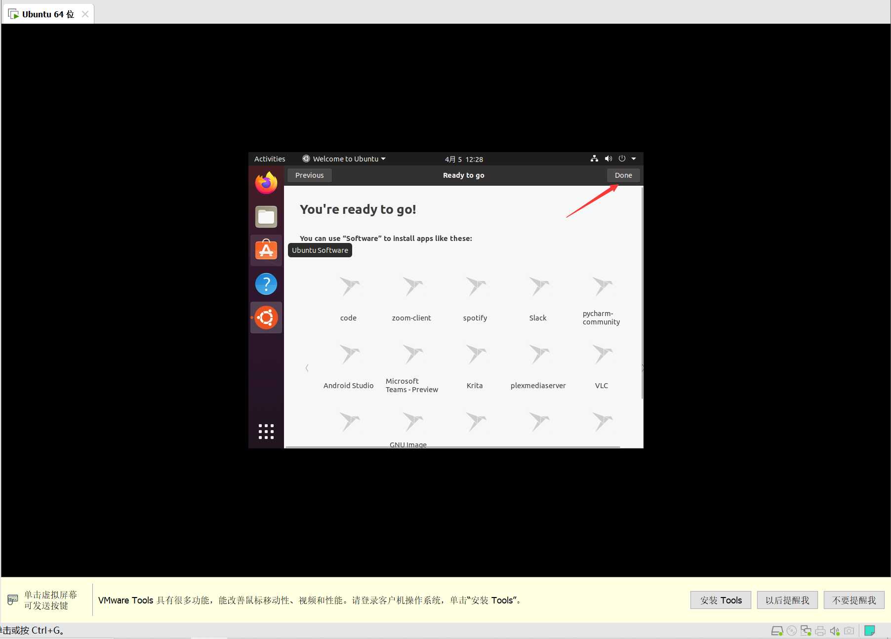Click the keyboard icon in VMware hint bar
This screenshot has width=891, height=639.
[x=13, y=600]
